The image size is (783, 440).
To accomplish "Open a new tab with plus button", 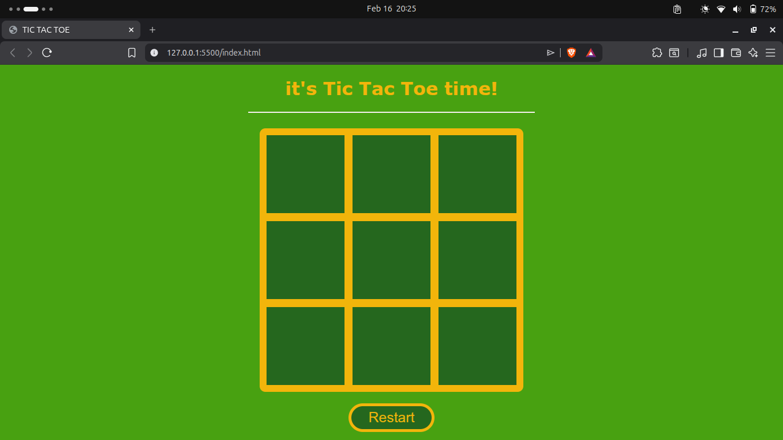I will pos(152,30).
